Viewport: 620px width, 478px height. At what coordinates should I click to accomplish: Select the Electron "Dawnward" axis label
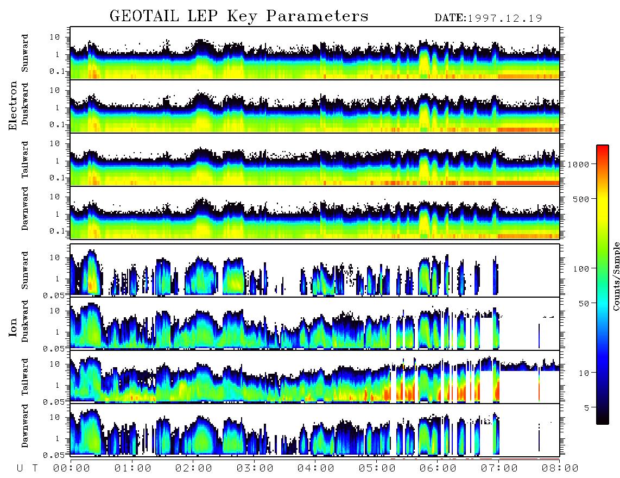pos(25,209)
